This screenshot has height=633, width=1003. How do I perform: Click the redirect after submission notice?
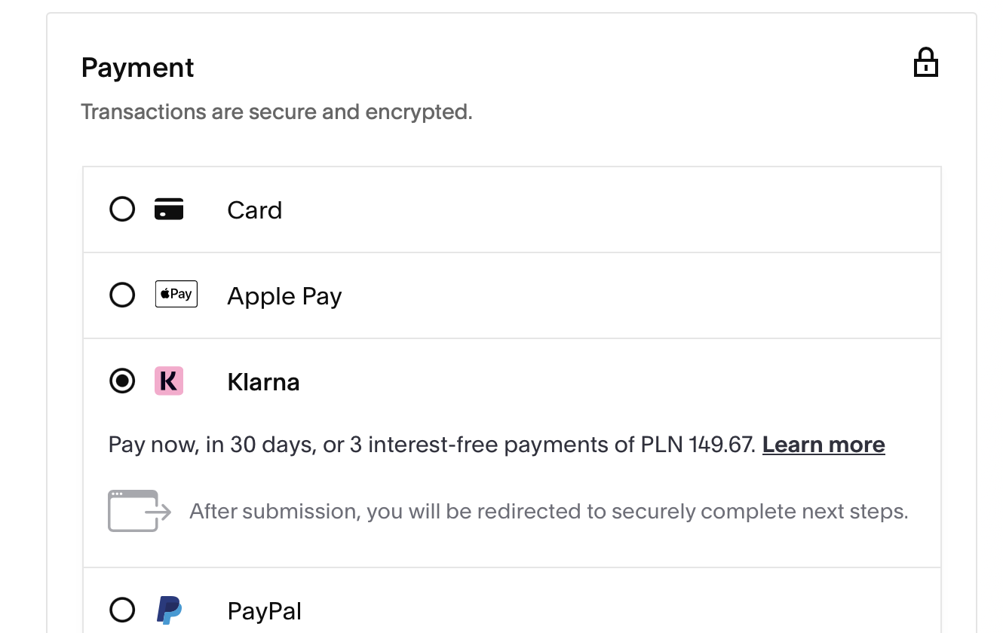(548, 512)
